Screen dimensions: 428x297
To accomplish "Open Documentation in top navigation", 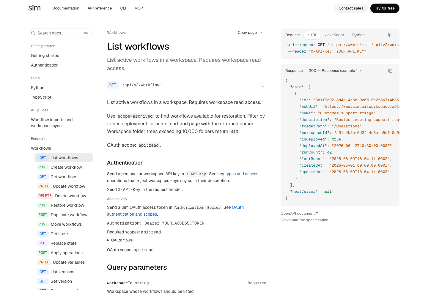I will pos(66,8).
